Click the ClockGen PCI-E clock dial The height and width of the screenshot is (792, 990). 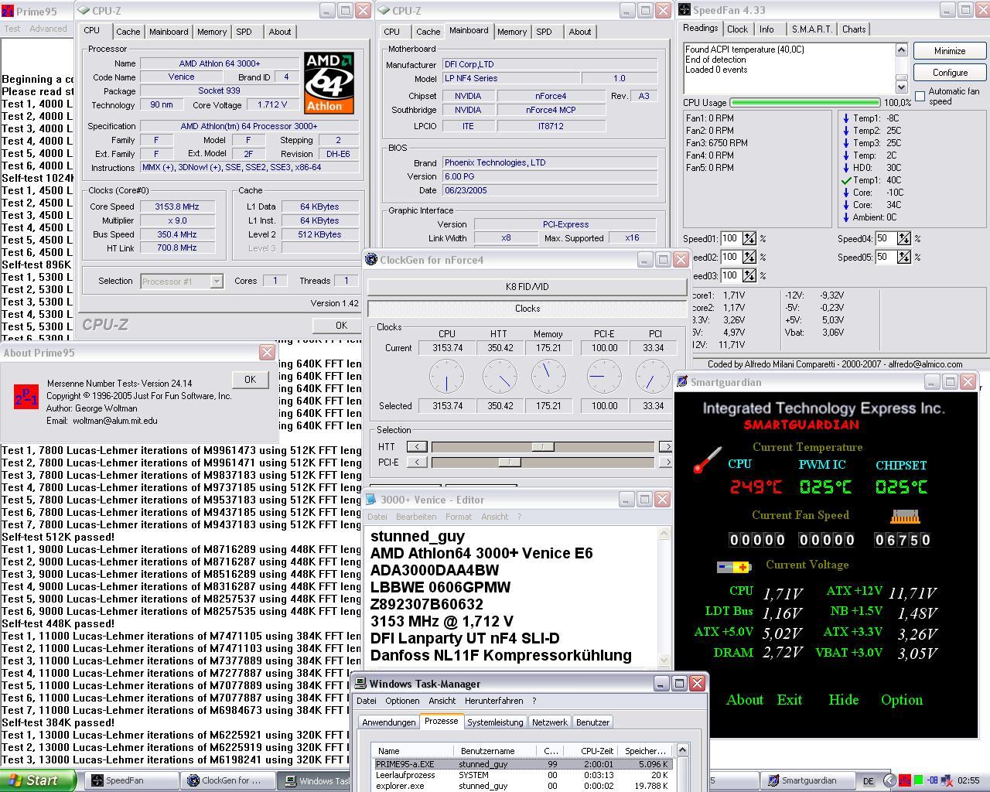click(x=604, y=377)
